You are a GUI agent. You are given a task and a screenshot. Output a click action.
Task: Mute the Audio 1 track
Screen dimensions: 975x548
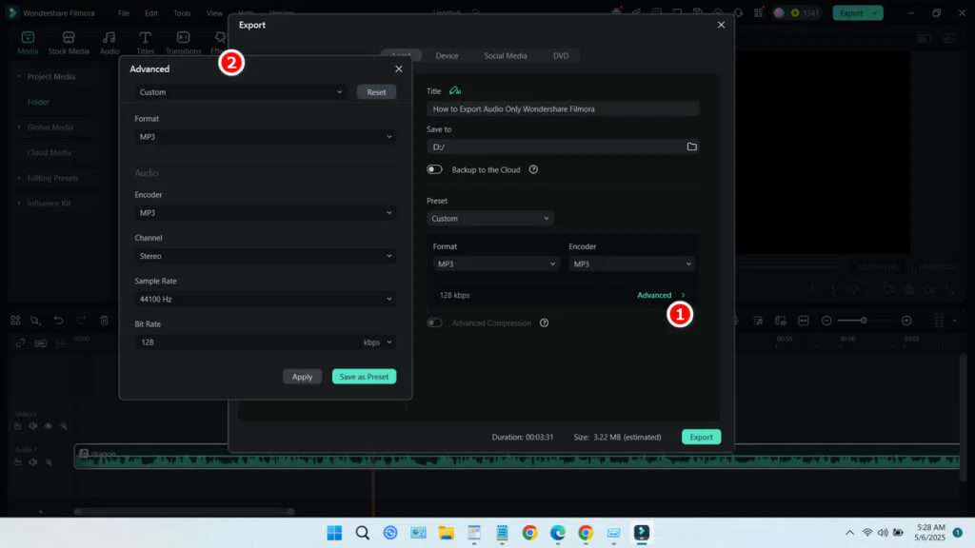[x=47, y=463]
